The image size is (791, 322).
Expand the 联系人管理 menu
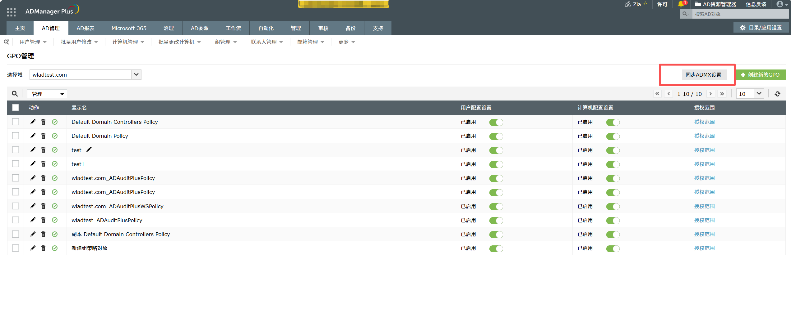point(267,42)
